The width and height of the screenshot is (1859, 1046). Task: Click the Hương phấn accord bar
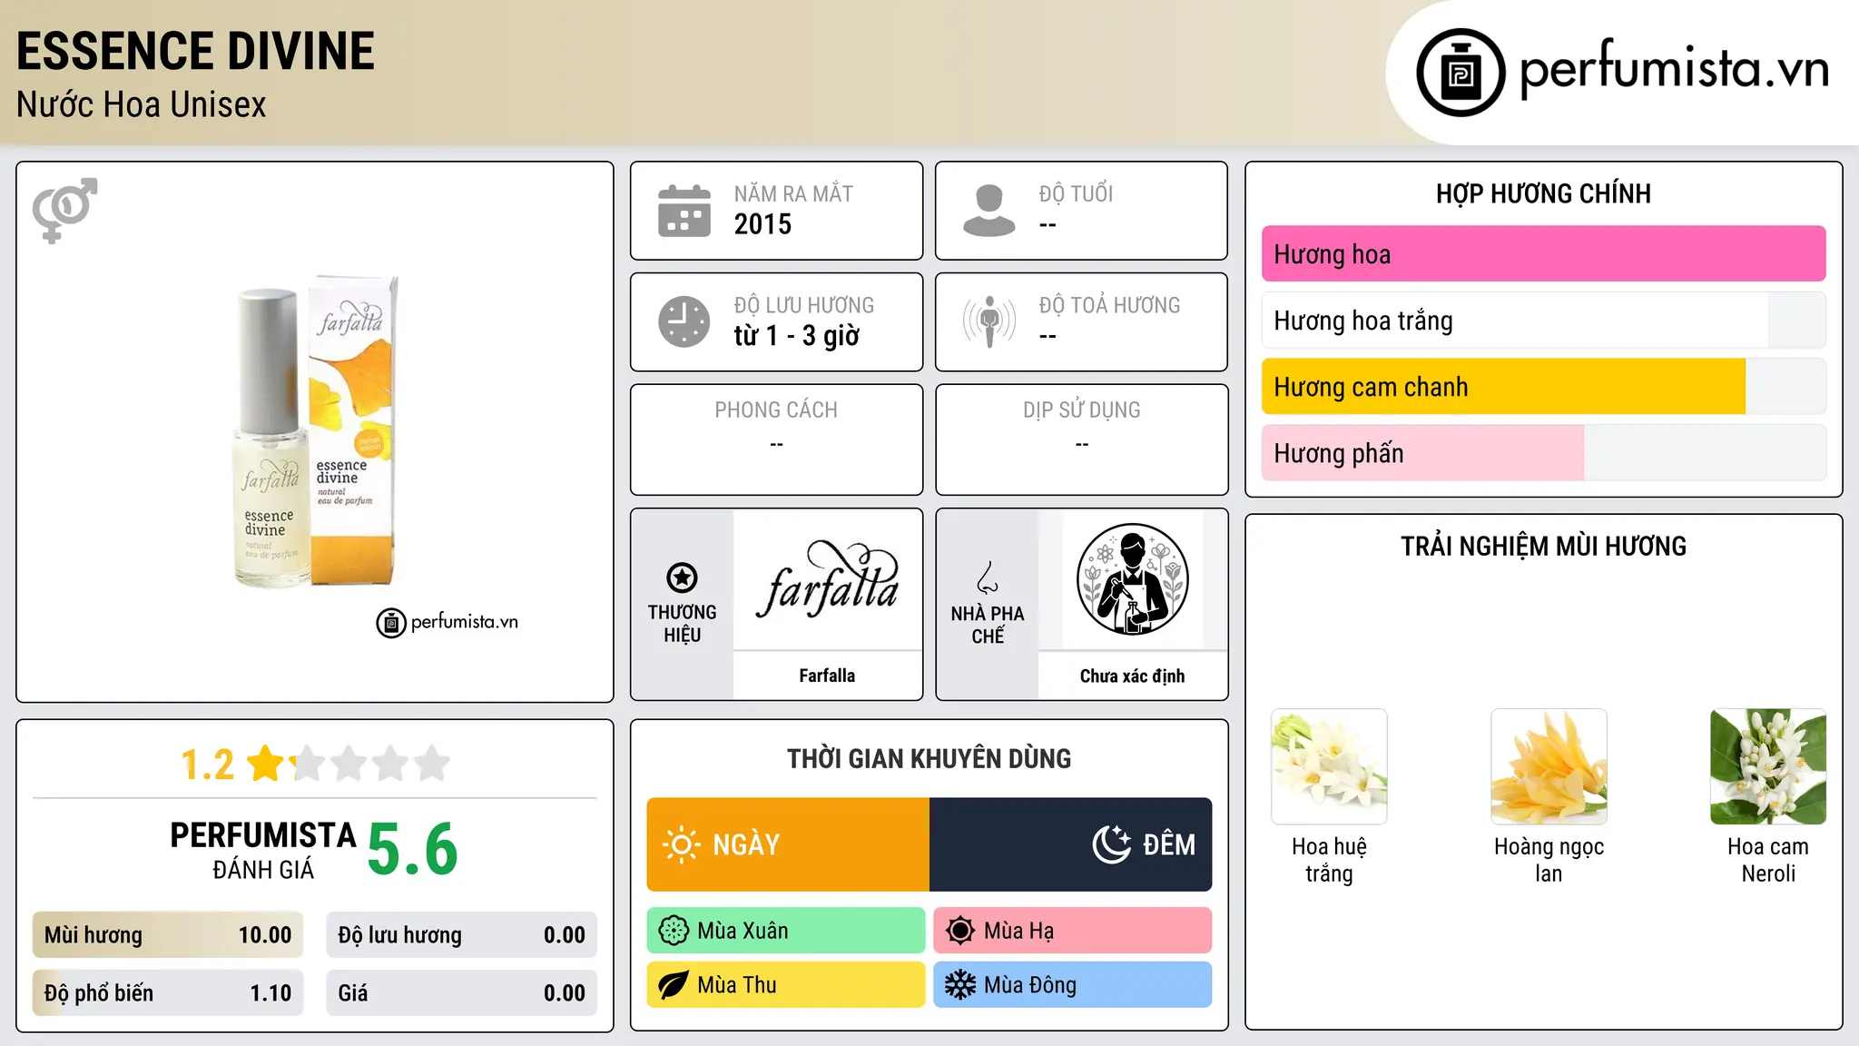pyautogui.click(x=1543, y=453)
